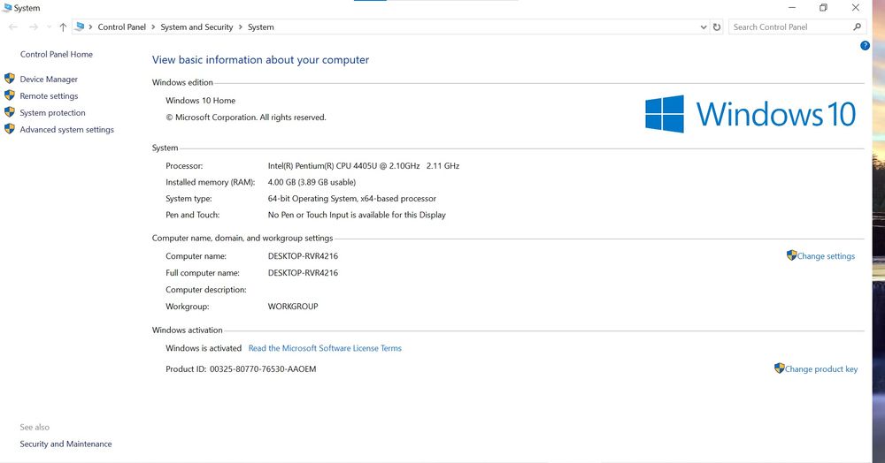Open Remote settings link
Image resolution: width=885 pixels, height=463 pixels.
coord(49,96)
